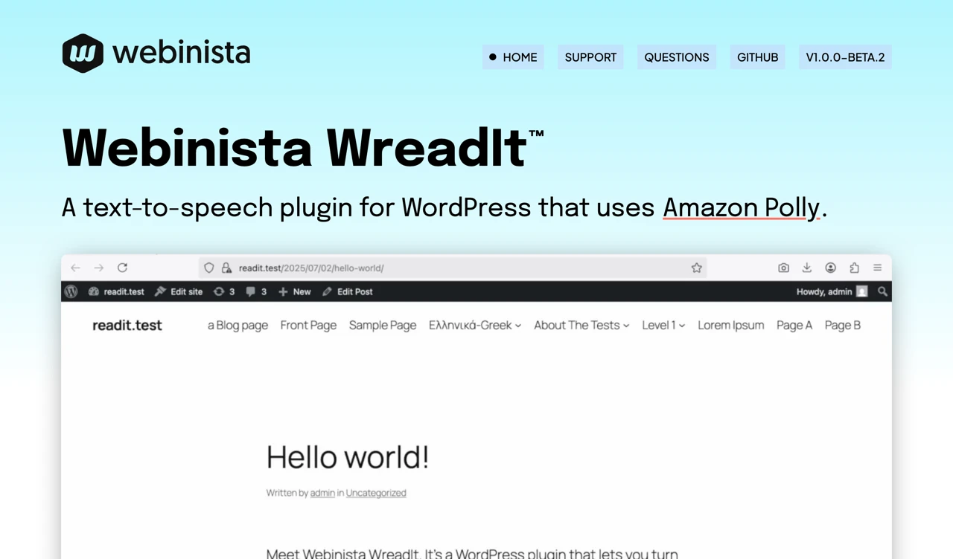This screenshot has width=953, height=559.
Task: Click the browser forward arrow
Action: click(x=99, y=268)
